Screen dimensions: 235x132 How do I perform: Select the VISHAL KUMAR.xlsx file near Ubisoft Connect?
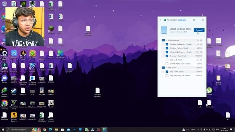(41, 117)
